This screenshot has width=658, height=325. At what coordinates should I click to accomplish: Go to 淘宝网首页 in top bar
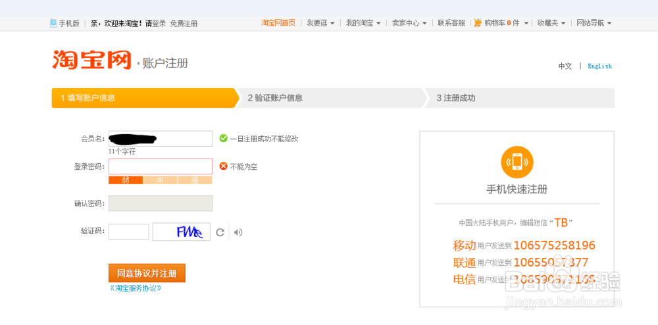[x=278, y=23]
